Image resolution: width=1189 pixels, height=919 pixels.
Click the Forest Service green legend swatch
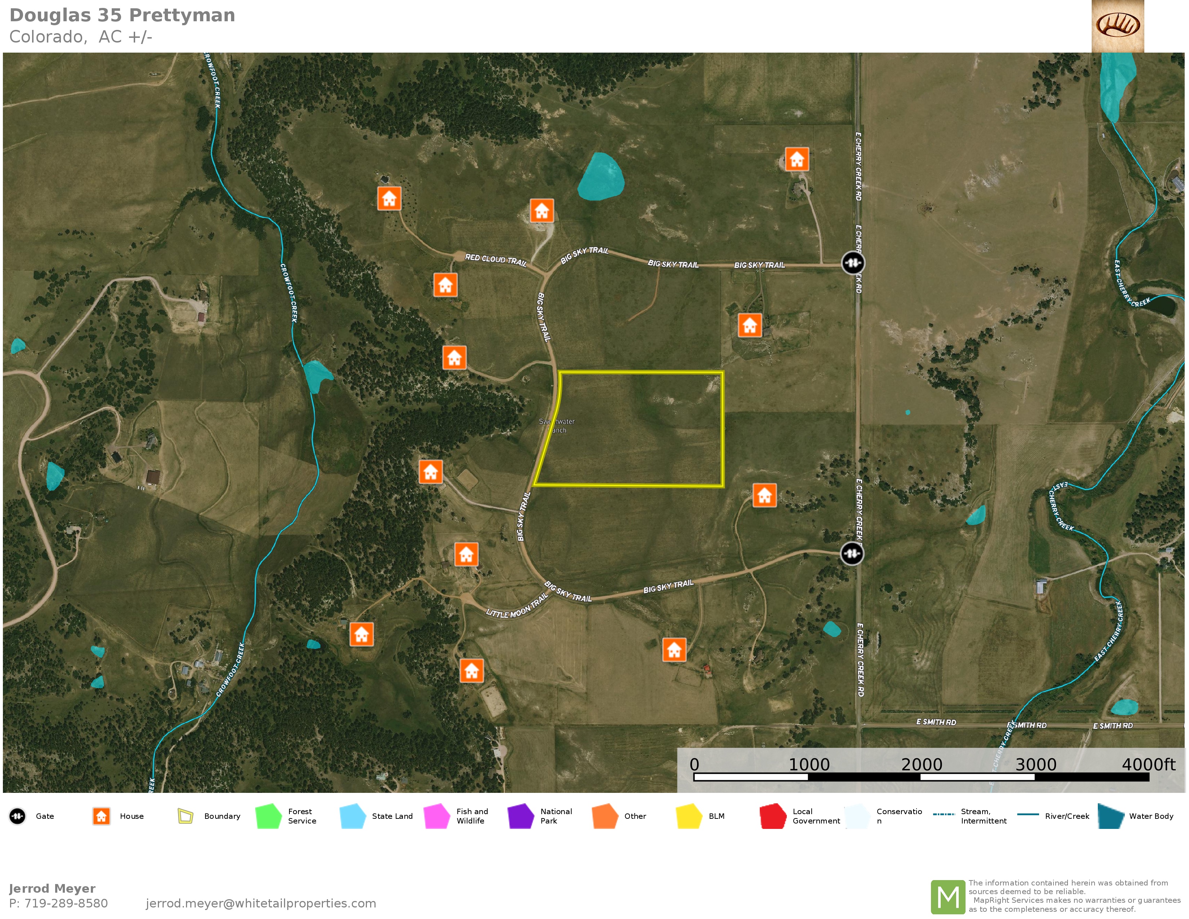point(269,816)
